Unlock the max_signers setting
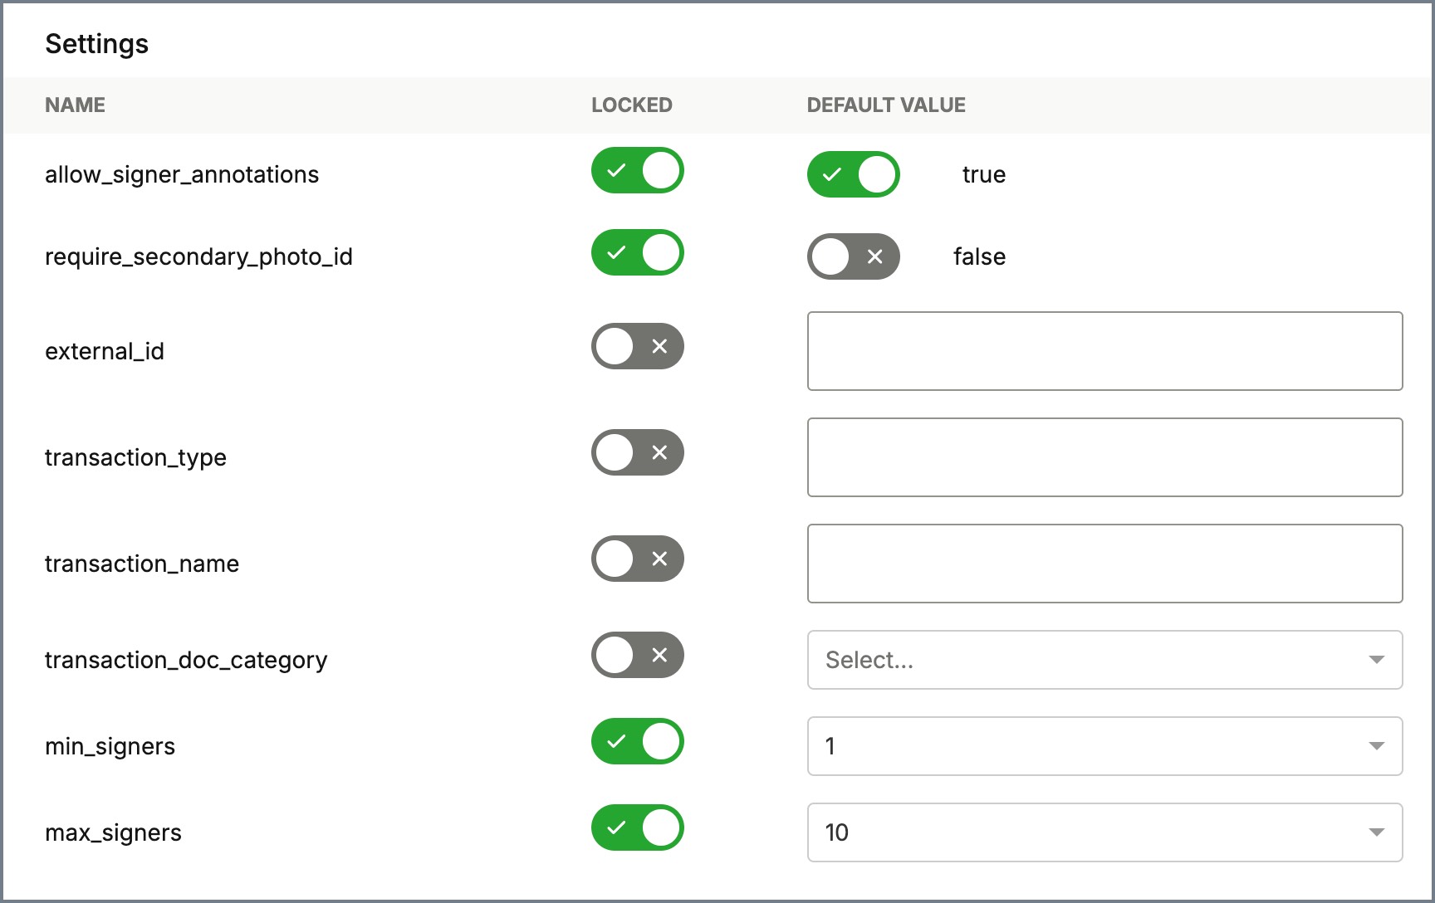 click(x=637, y=828)
